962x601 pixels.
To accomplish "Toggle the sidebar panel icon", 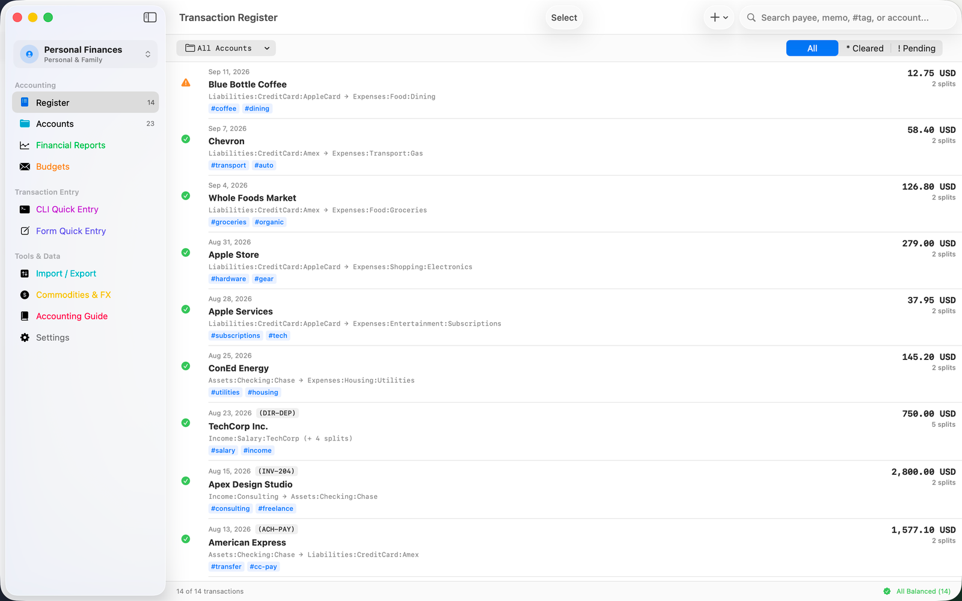I will point(150,17).
